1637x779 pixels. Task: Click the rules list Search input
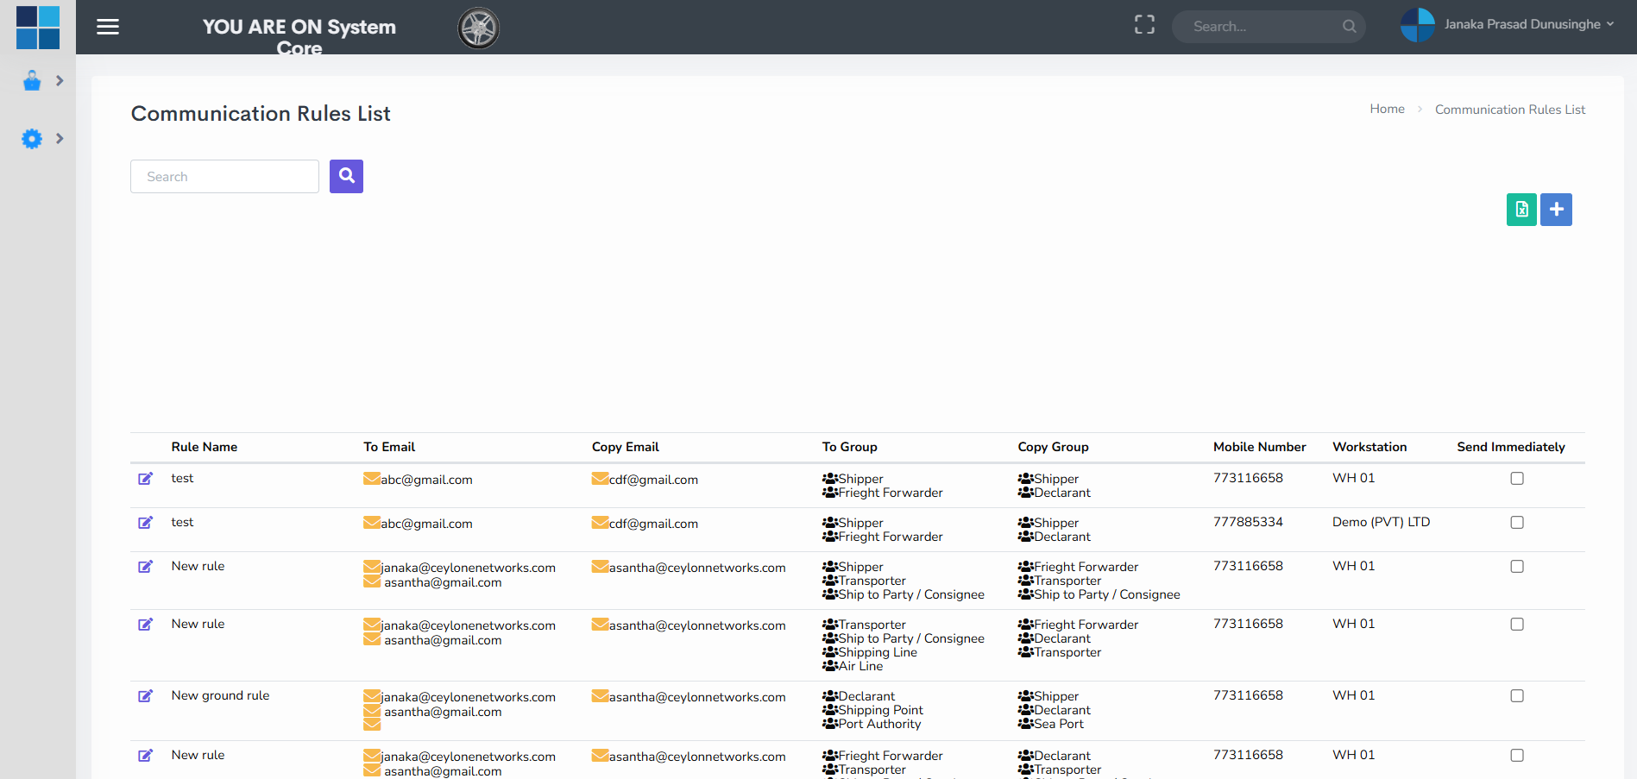[x=224, y=177]
